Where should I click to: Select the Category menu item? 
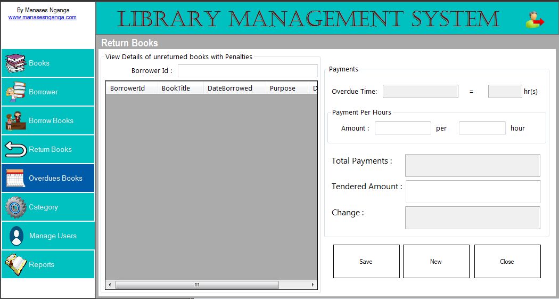point(48,207)
